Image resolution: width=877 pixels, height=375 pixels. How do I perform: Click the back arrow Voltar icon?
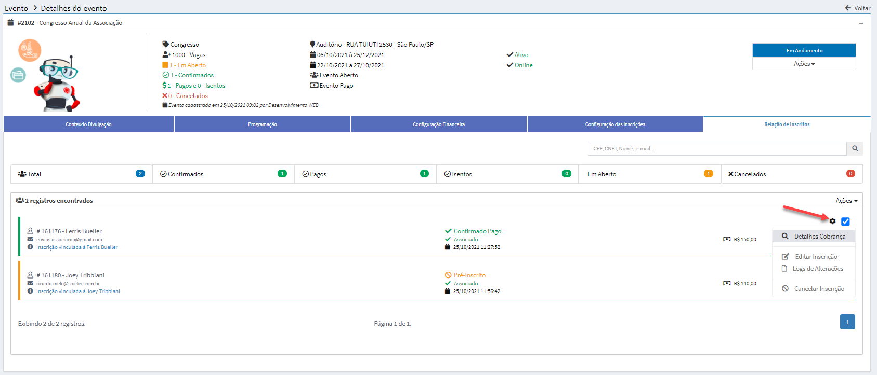tap(848, 8)
